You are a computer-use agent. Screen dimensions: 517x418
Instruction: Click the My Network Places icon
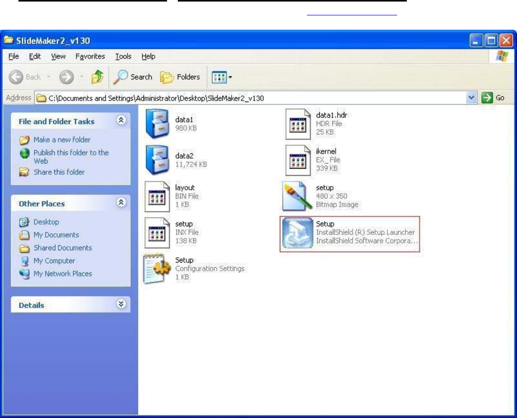coord(25,274)
